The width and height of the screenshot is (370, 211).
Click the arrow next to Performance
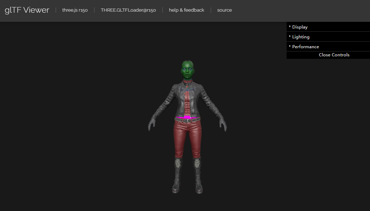point(290,46)
